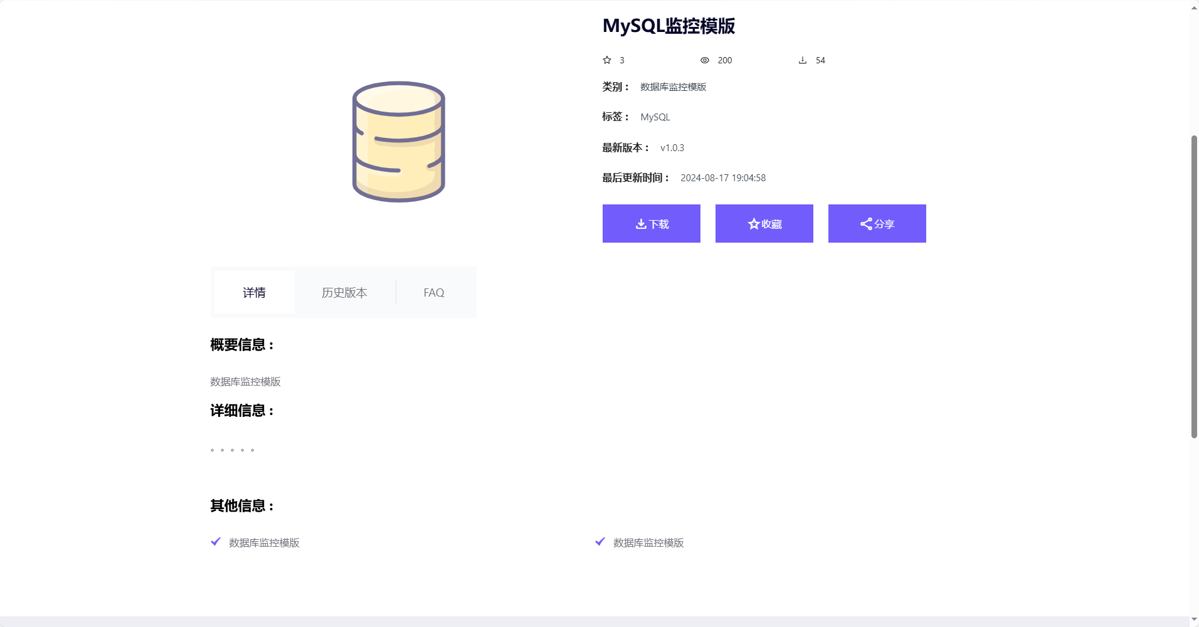Click the MySQL database cylinder image
Screen dimensions: 1199x627
(x=399, y=142)
